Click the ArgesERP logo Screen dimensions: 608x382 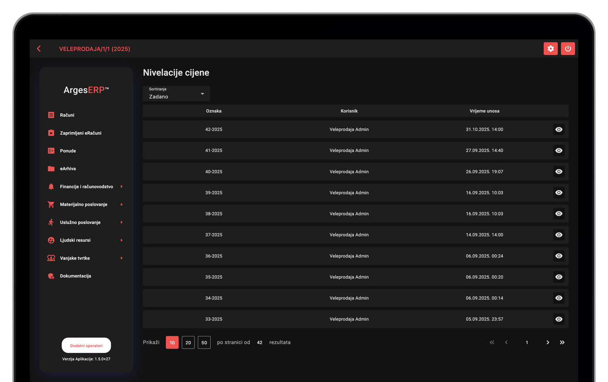(x=86, y=90)
